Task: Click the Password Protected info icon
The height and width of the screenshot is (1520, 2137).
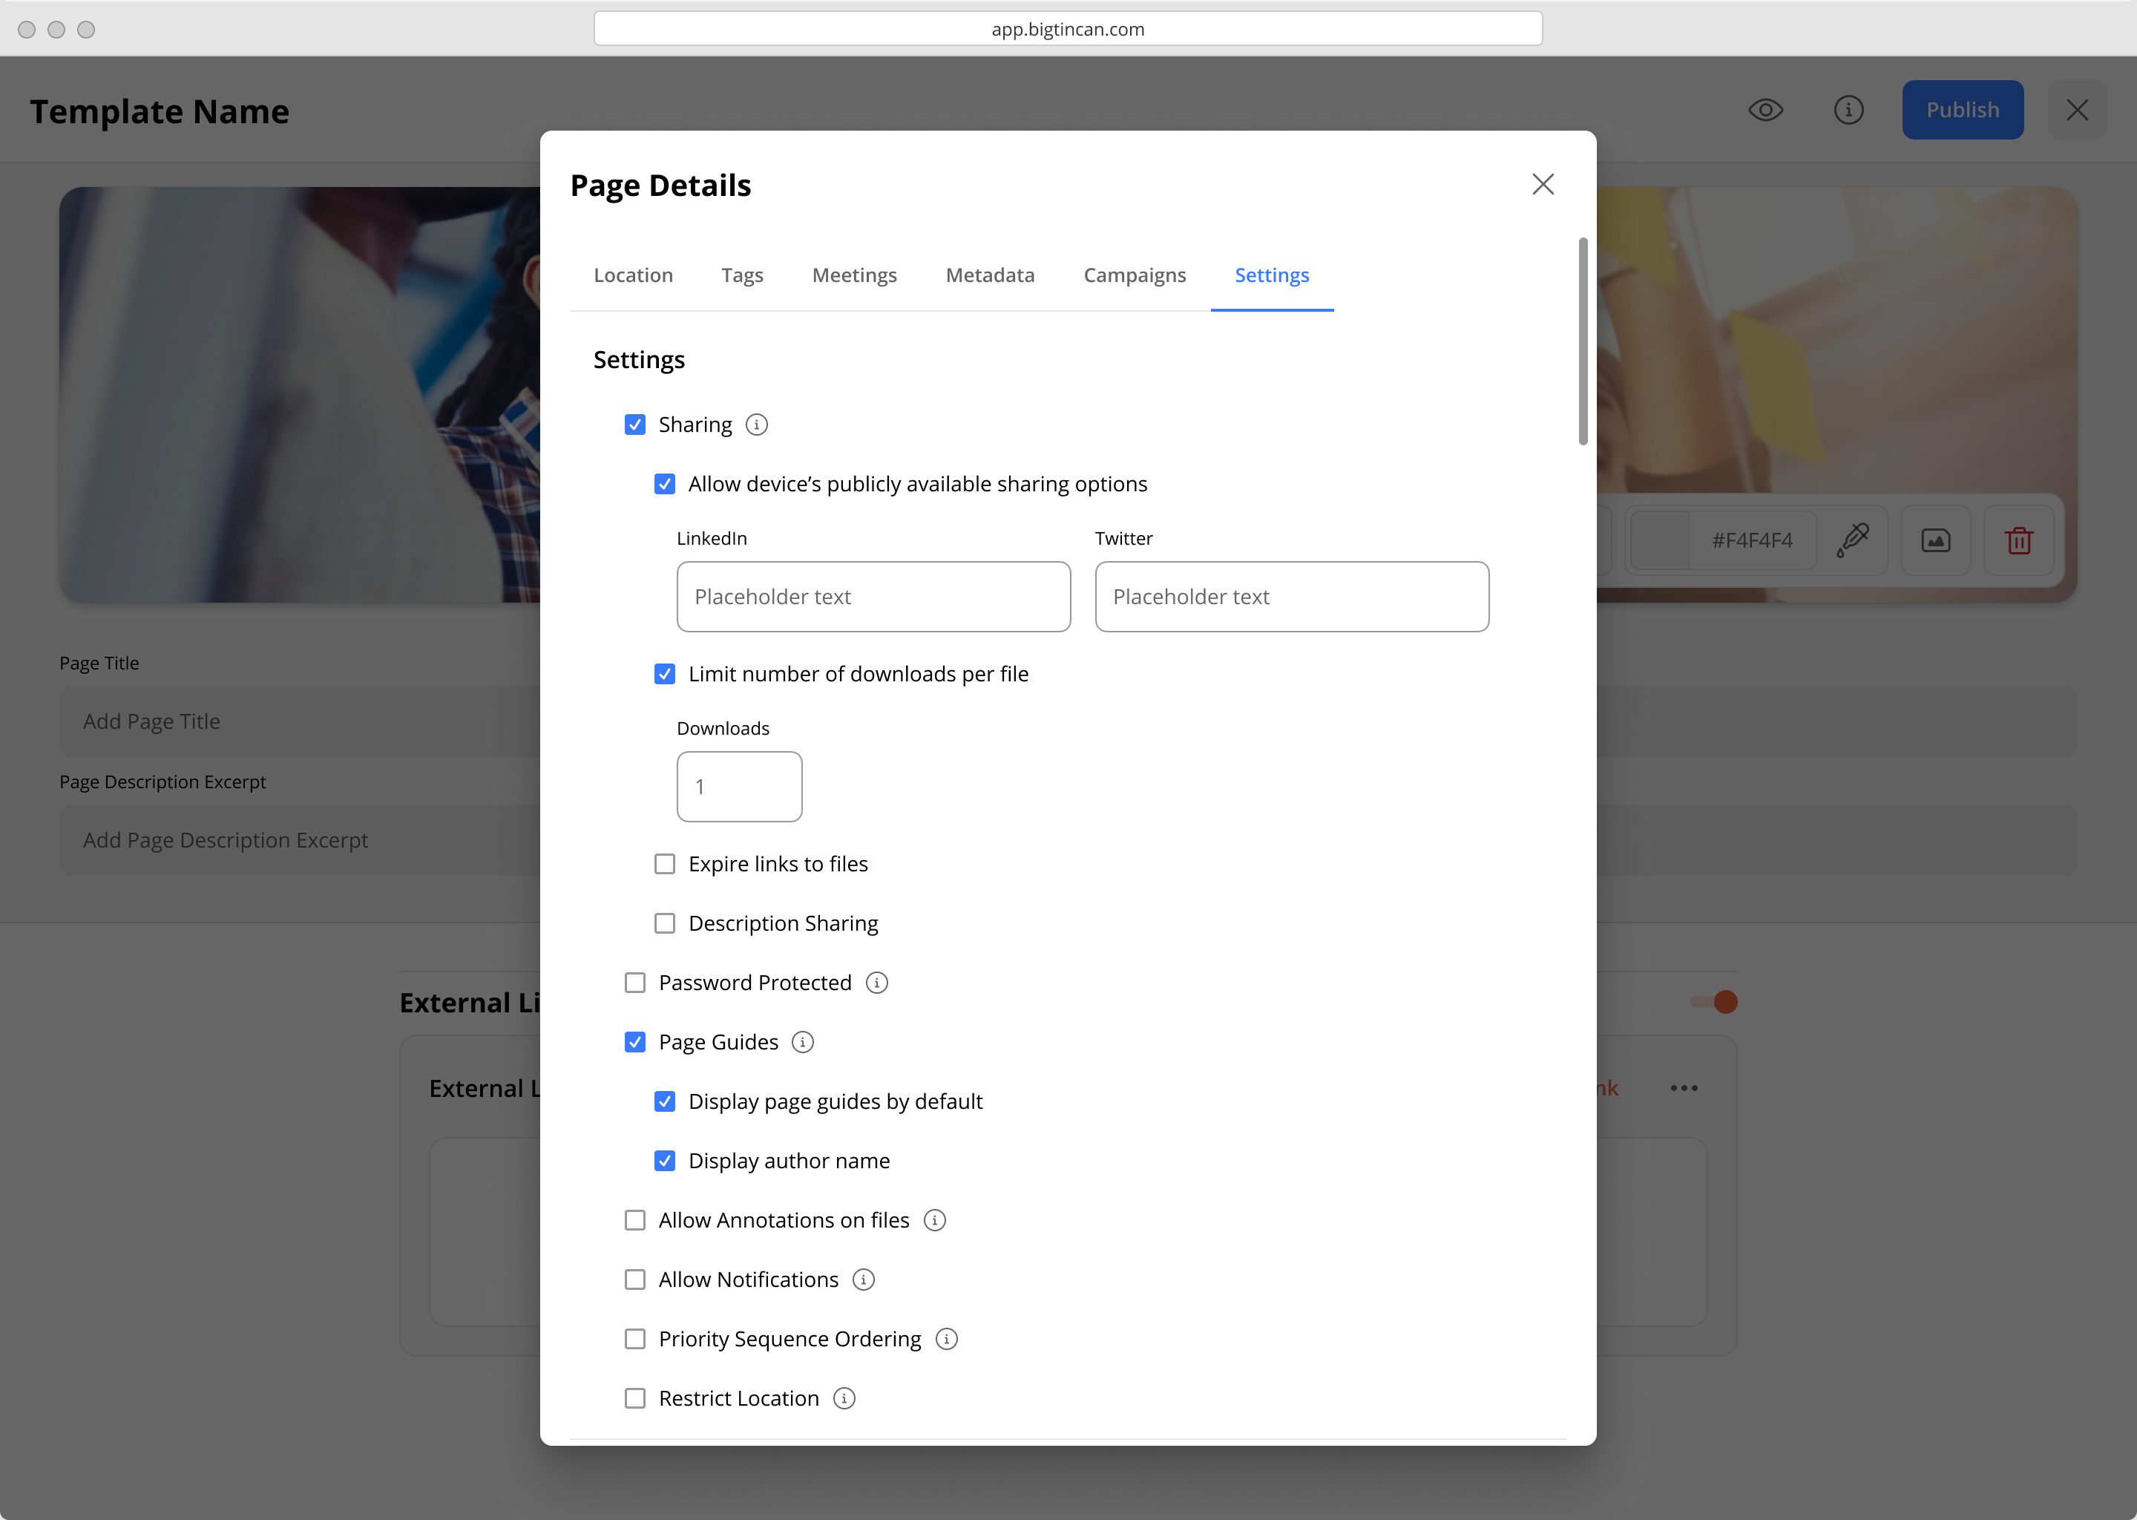Action: [877, 983]
